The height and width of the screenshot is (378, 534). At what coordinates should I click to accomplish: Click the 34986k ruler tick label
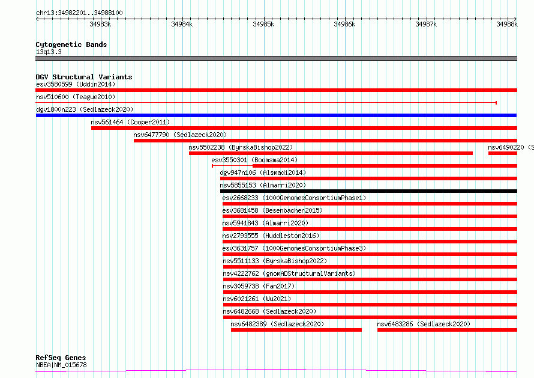tap(344, 24)
